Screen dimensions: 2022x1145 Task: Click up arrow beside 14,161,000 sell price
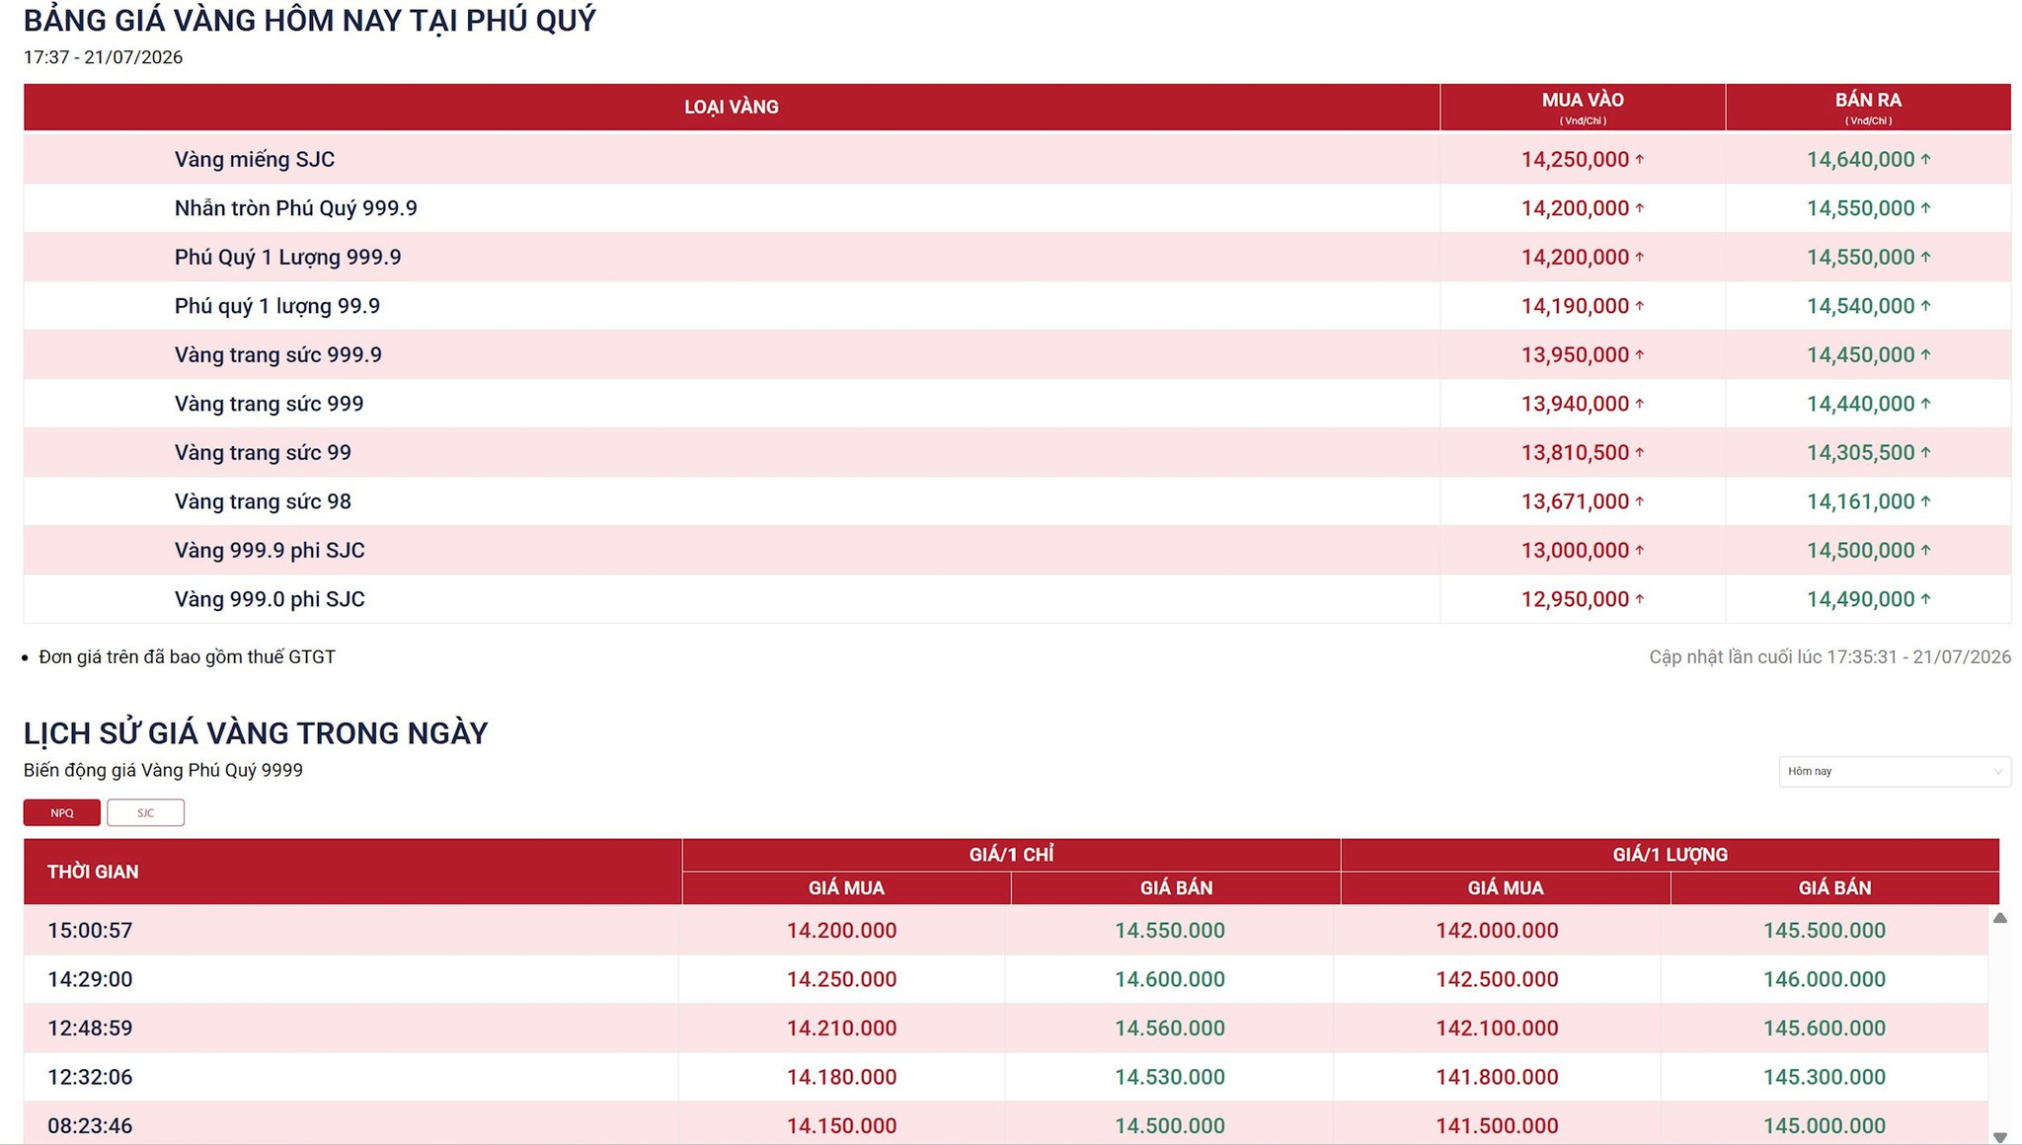click(1925, 501)
